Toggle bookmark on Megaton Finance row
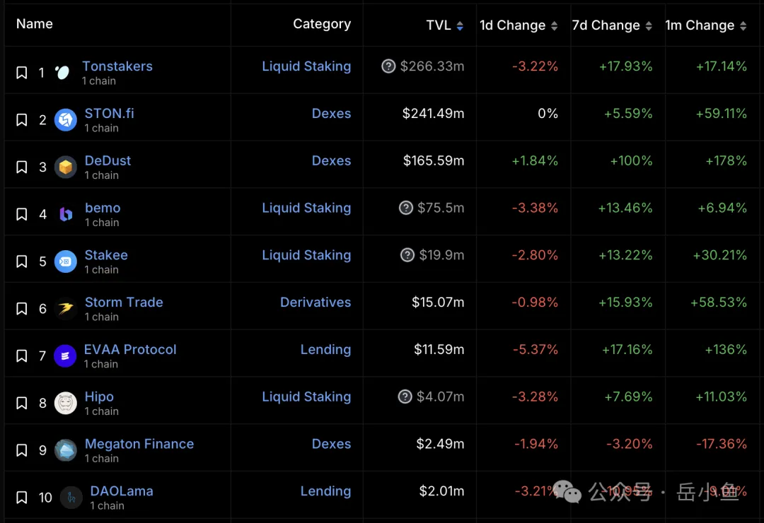Viewport: 764px width, 523px height. [x=21, y=450]
